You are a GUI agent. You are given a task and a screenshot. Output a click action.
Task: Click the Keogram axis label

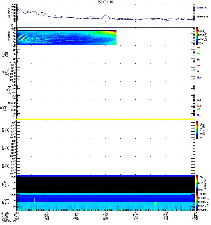click(9, 36)
